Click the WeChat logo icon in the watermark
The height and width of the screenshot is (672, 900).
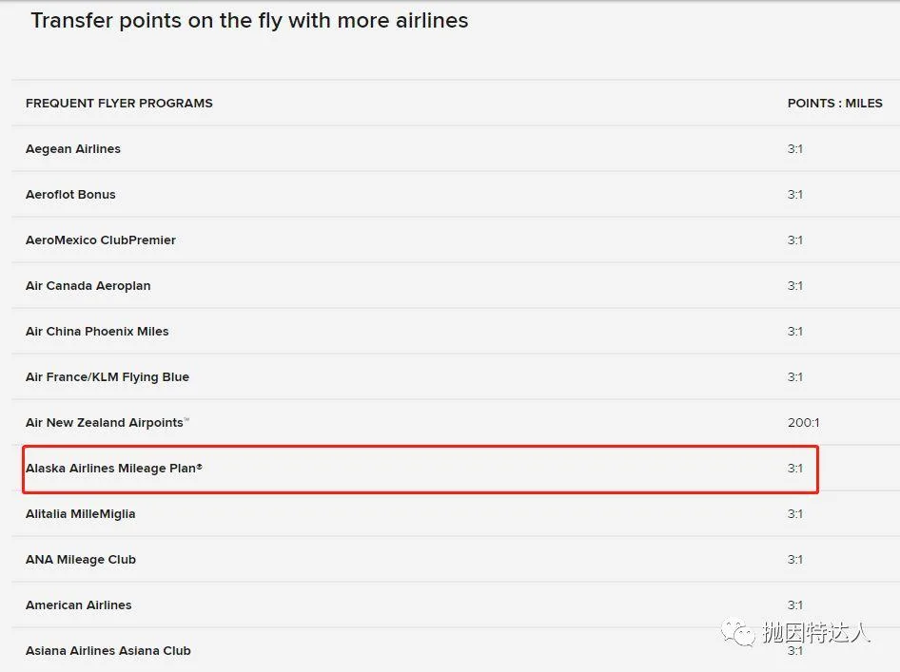pos(739,630)
